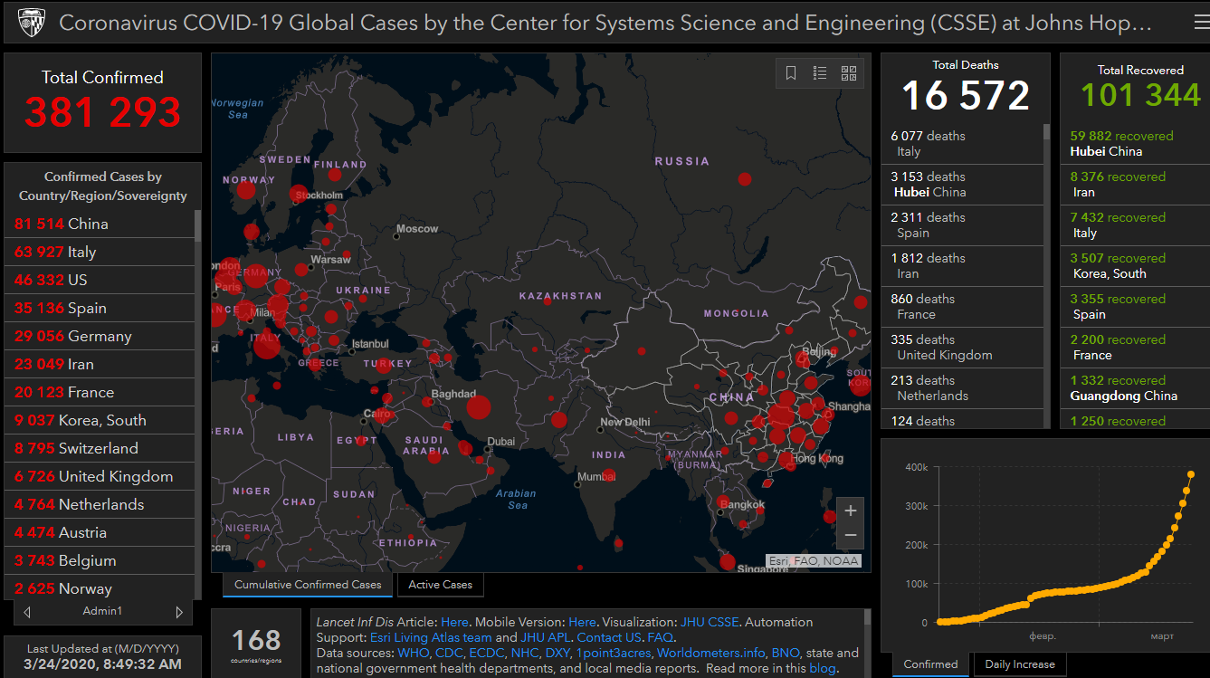Open the WHO data source link
Screen dimensions: 1210x678
pos(413,653)
